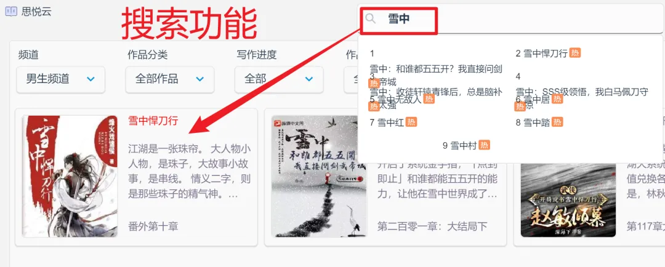The height and width of the screenshot is (267, 665).
Task: Open the 男生频道 channel dropdown
Action: 60,79
